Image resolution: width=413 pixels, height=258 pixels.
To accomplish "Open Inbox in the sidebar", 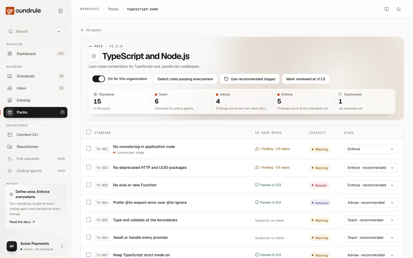I will 35,88.
